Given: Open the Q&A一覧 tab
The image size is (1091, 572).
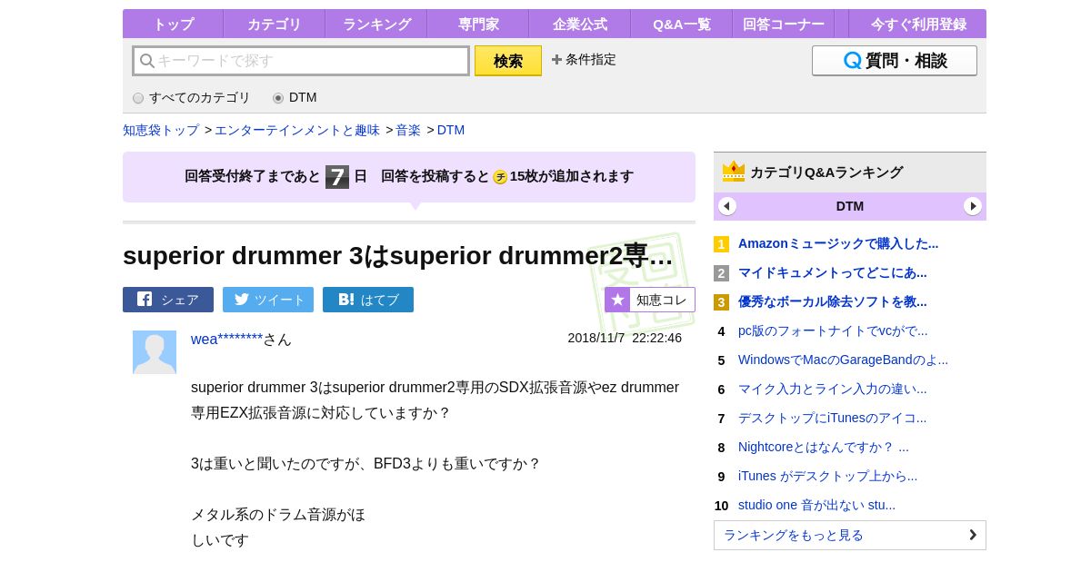Looking at the screenshot, I should click(x=682, y=25).
